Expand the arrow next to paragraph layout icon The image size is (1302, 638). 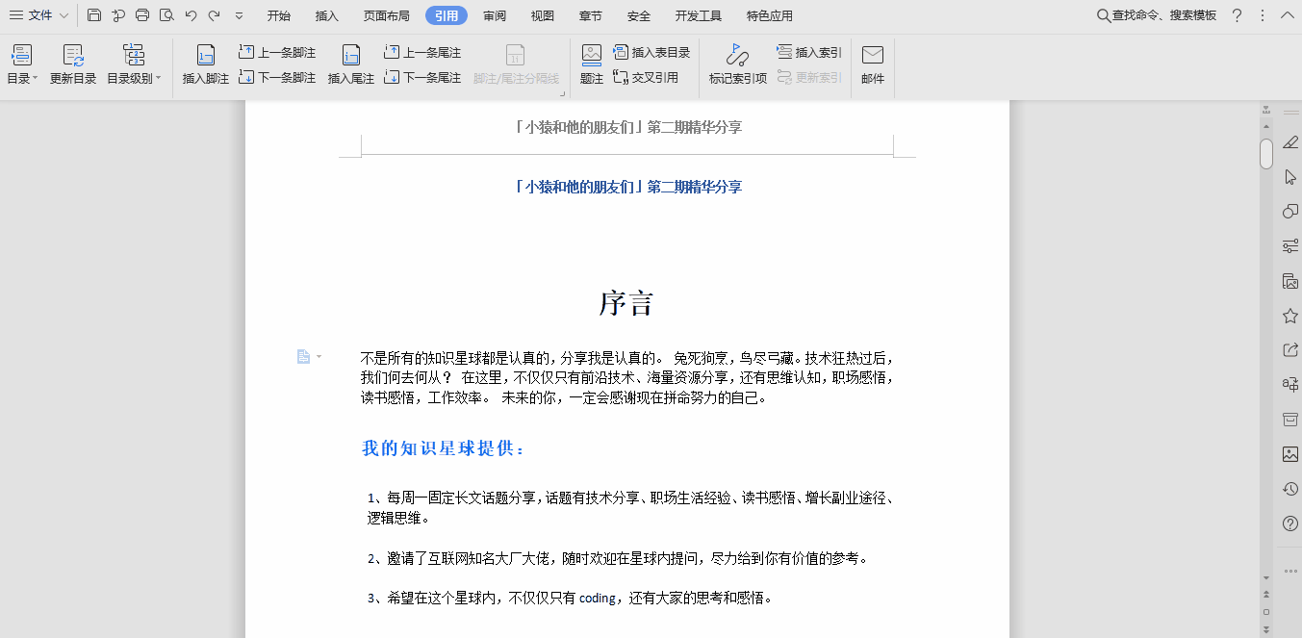coord(319,357)
